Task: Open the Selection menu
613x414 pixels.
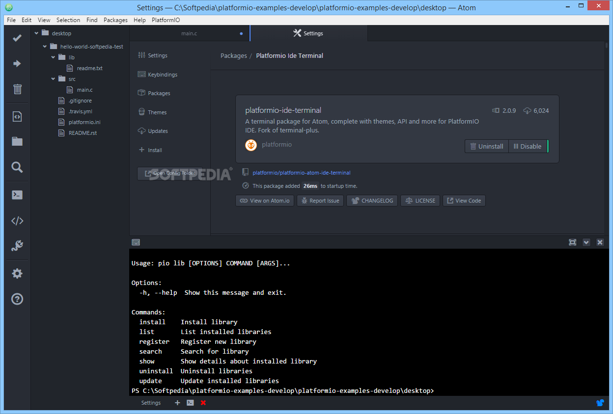Action: point(68,20)
